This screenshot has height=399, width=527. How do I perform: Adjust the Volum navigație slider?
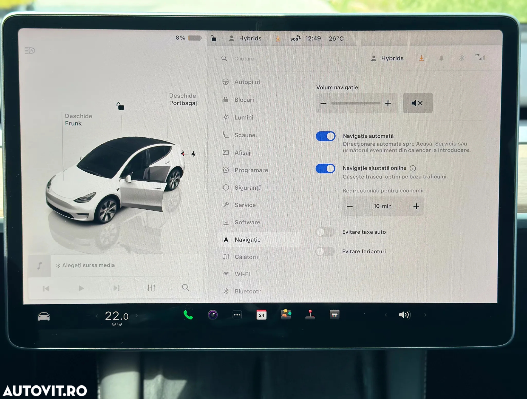coord(355,103)
